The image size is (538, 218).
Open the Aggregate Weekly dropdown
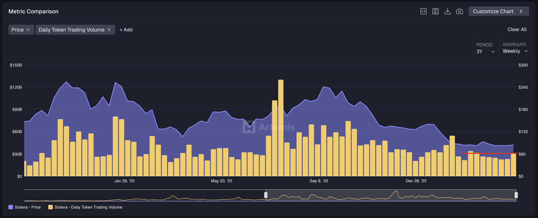pyautogui.click(x=515, y=51)
